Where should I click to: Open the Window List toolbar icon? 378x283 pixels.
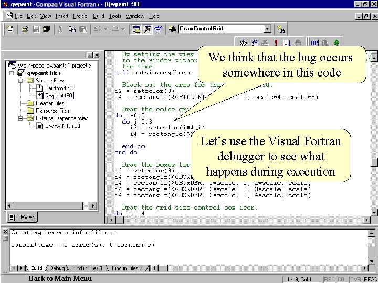[x=158, y=29]
